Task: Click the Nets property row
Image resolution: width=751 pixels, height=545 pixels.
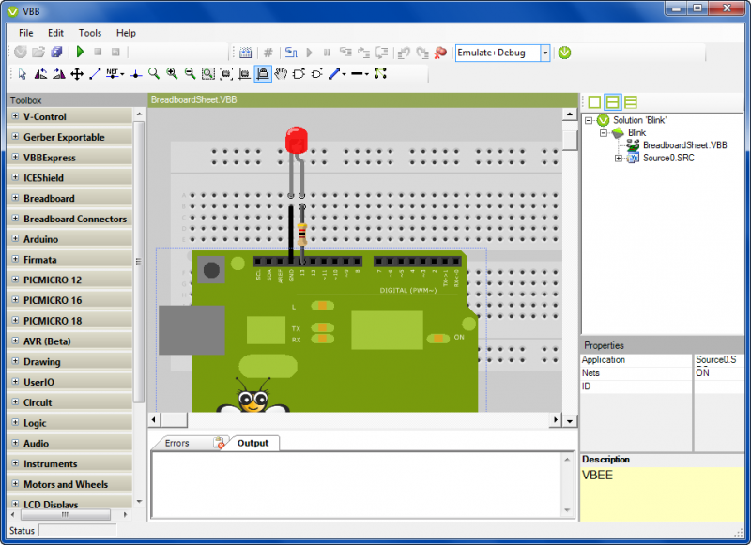Action: tap(663, 372)
